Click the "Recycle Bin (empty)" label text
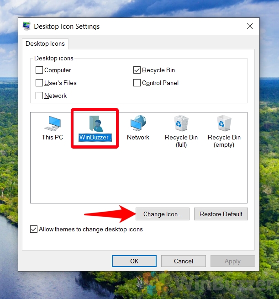 [224, 141]
